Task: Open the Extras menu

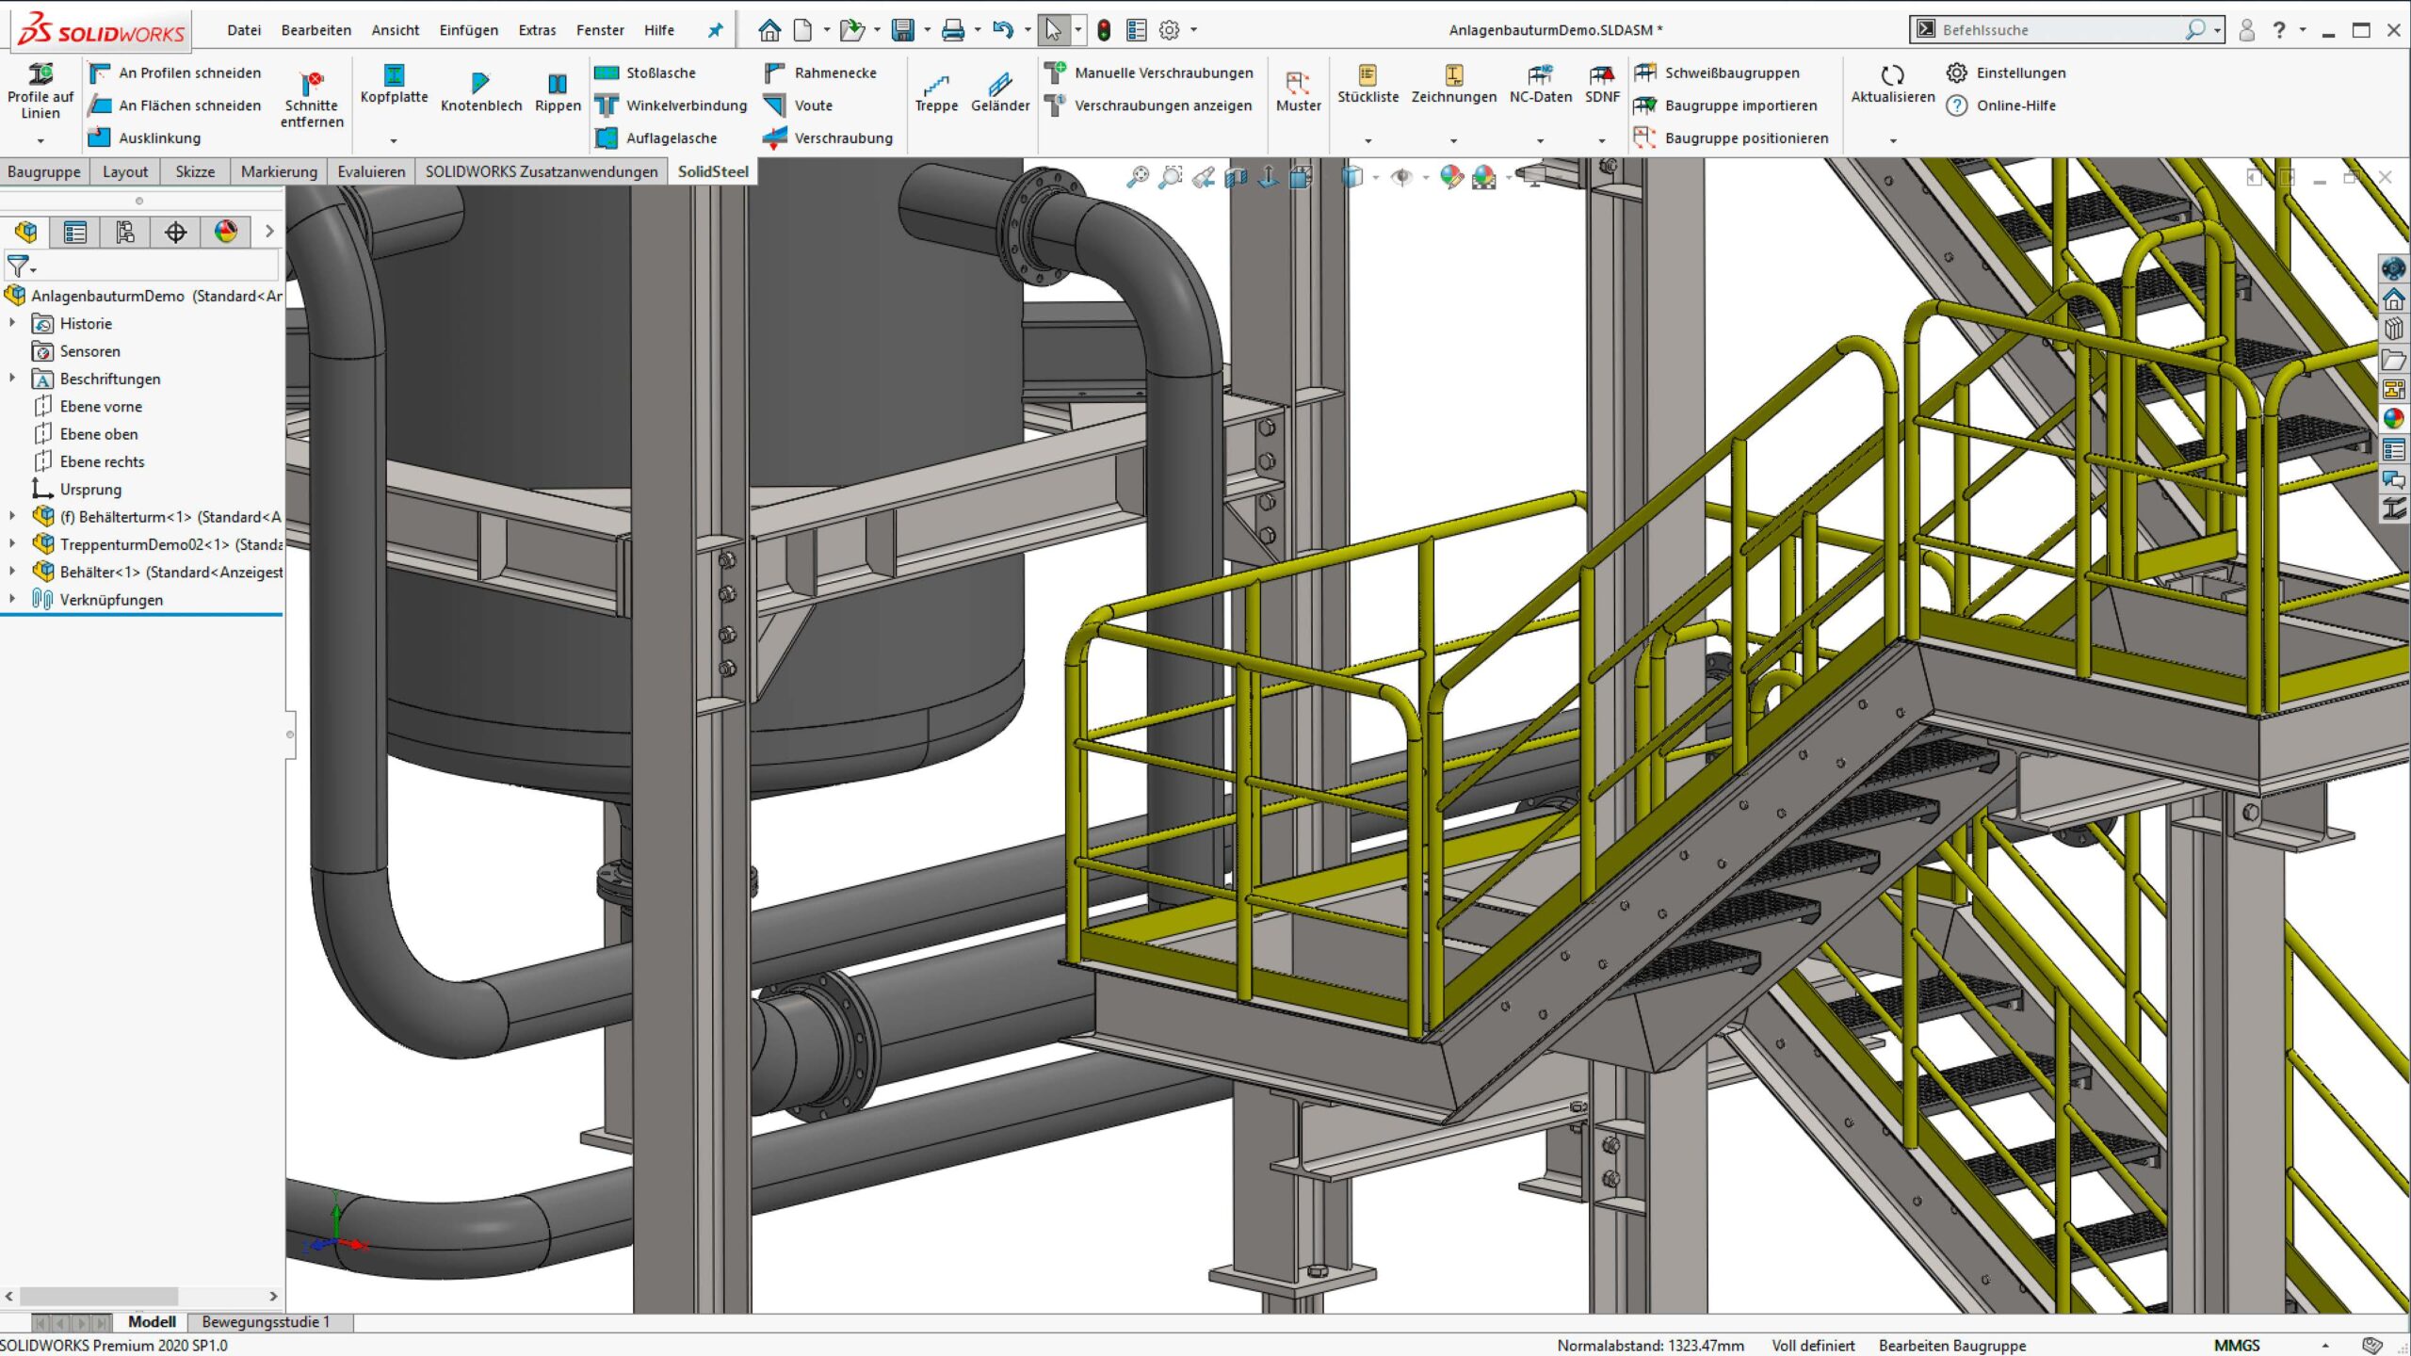Action: (x=537, y=30)
